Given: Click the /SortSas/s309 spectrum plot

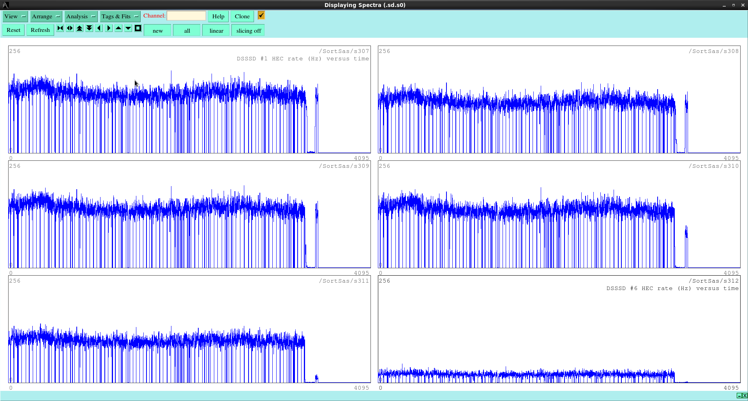Looking at the screenshot, I should click(x=189, y=215).
